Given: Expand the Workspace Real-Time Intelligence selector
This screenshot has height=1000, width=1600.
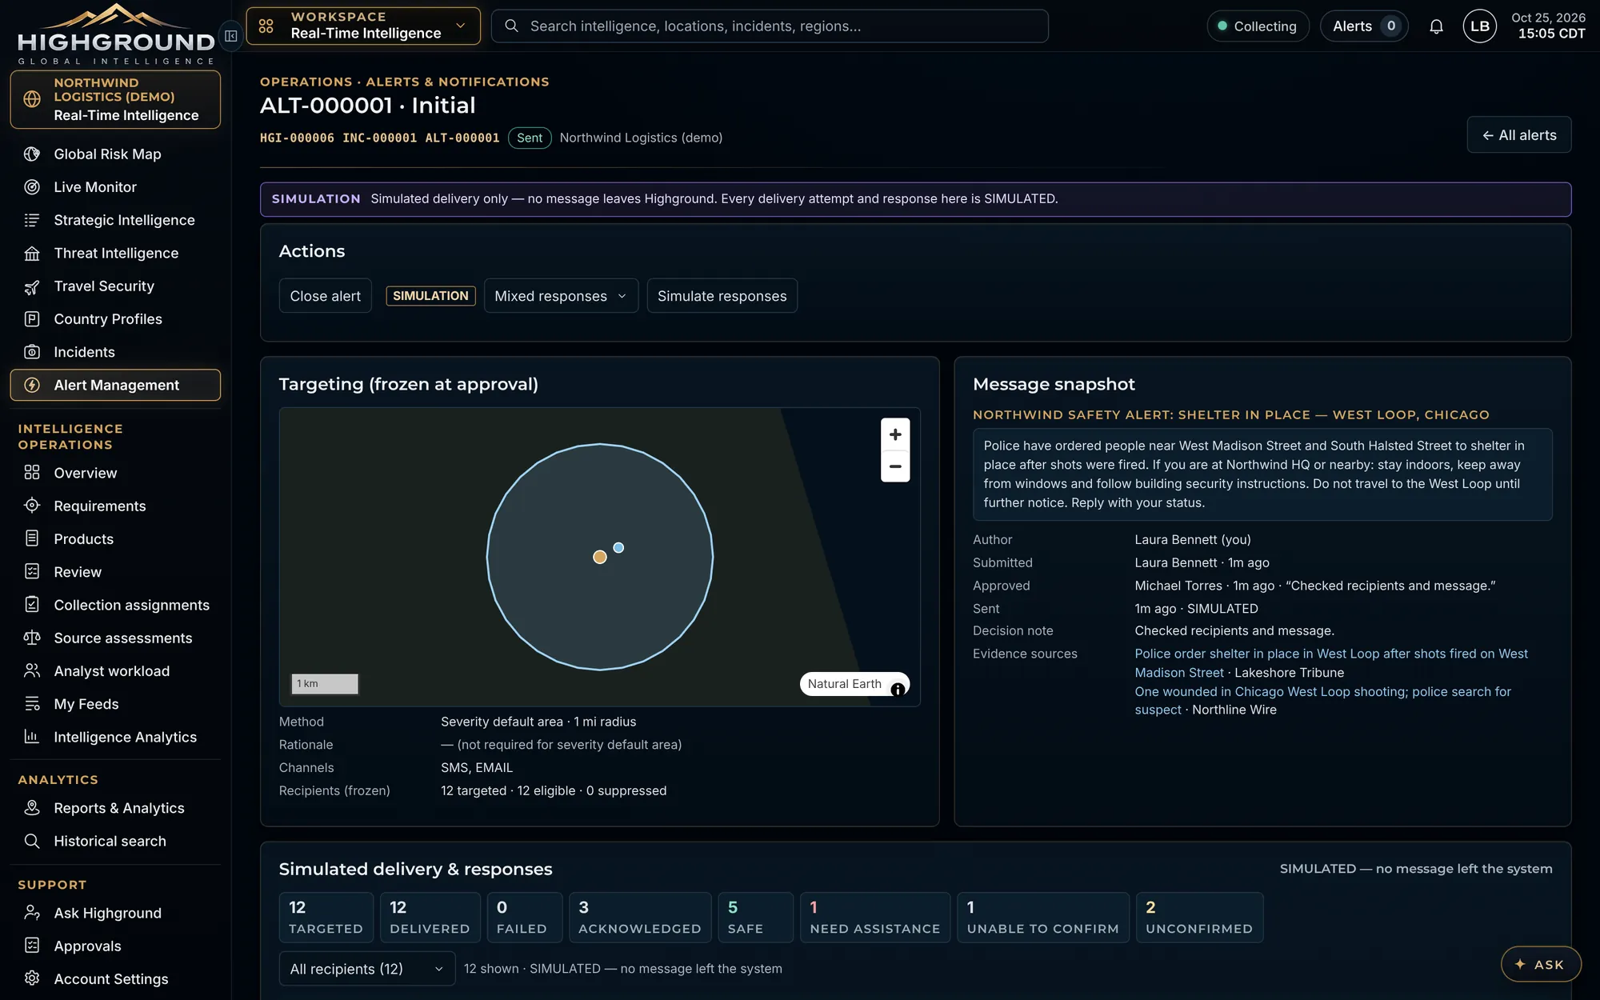Looking at the screenshot, I should [363, 26].
